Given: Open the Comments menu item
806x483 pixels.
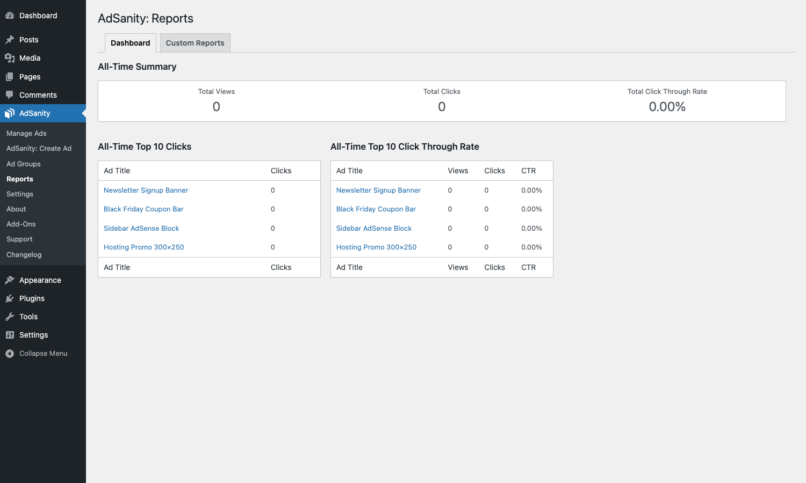Looking at the screenshot, I should click(38, 95).
